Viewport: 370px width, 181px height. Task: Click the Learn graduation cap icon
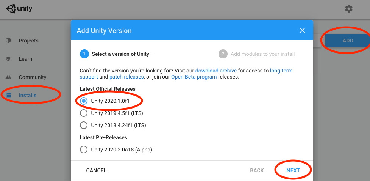[x=8, y=59]
